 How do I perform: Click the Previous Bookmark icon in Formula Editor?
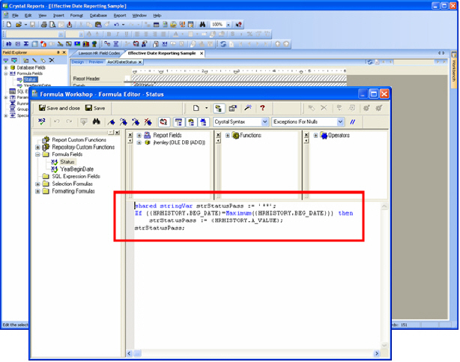(136, 122)
